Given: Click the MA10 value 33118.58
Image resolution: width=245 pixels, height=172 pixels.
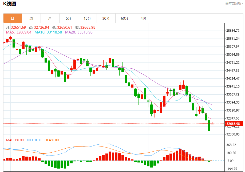Looking at the screenshot, I should (x=54, y=32).
